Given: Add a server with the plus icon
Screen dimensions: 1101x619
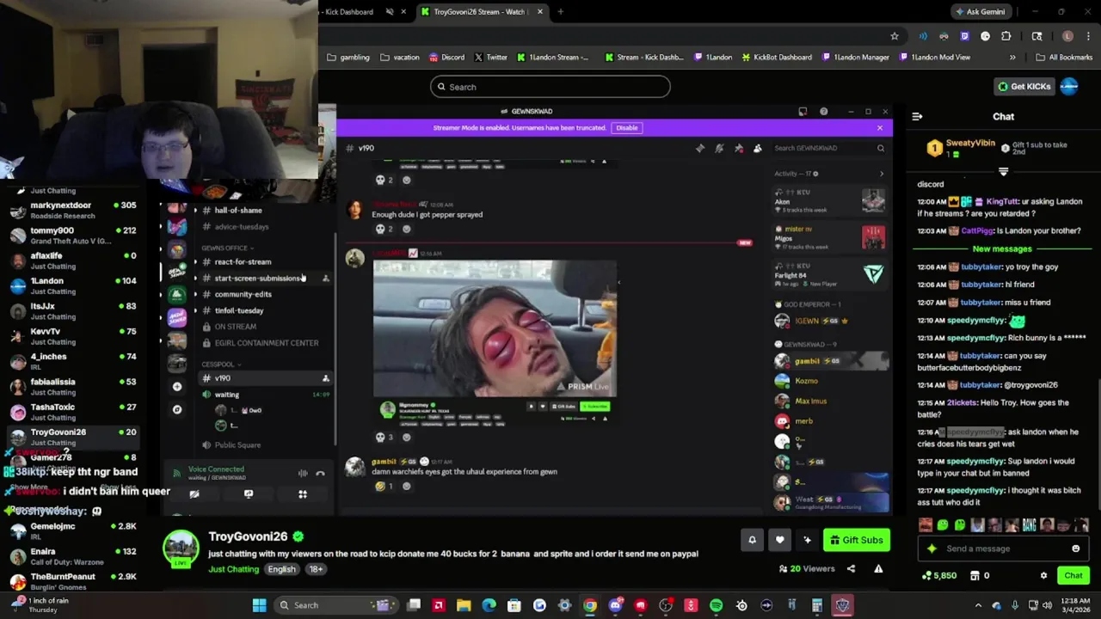Looking at the screenshot, I should tap(177, 387).
